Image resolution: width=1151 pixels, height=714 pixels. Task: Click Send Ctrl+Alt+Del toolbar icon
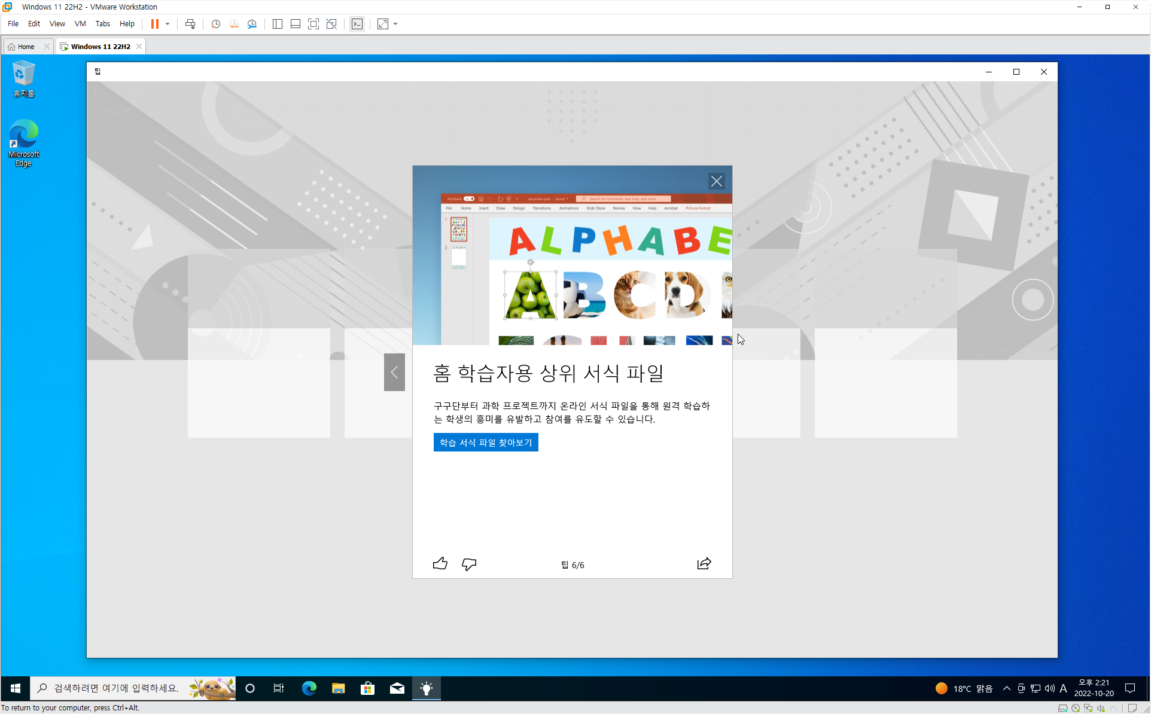[190, 24]
